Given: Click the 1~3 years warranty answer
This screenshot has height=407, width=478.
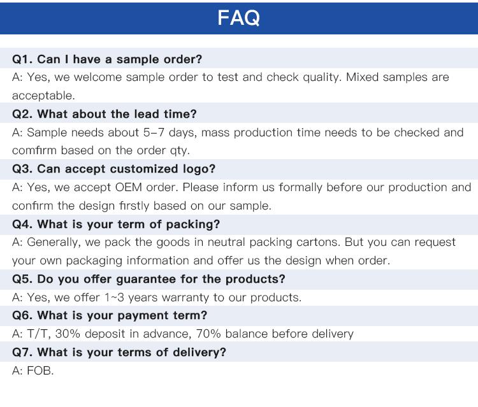Looking at the screenshot, I should pyautogui.click(x=157, y=297).
